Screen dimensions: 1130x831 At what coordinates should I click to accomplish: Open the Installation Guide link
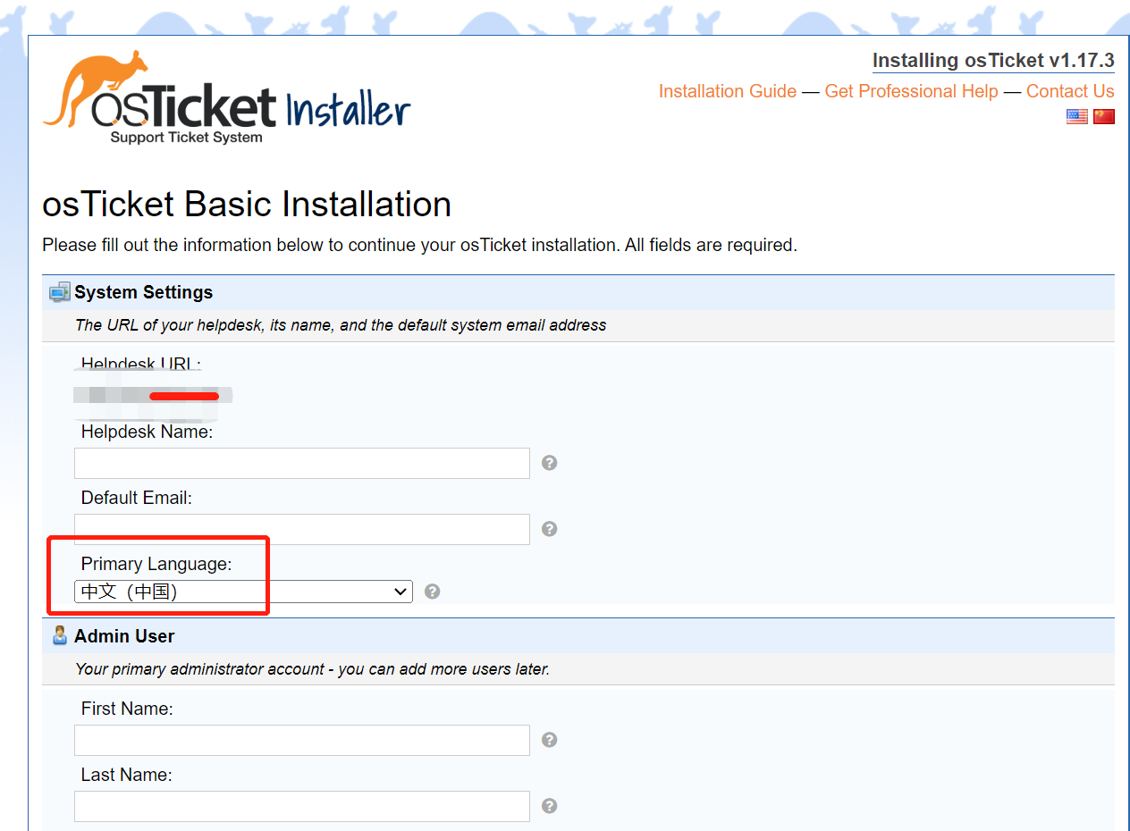pyautogui.click(x=727, y=91)
